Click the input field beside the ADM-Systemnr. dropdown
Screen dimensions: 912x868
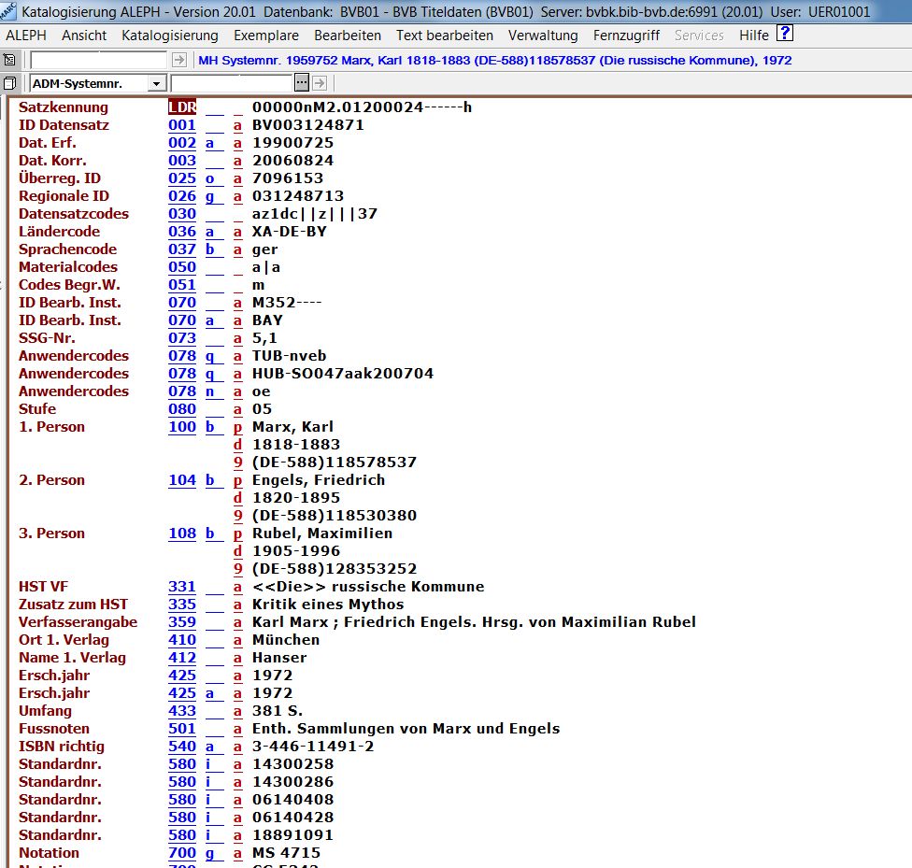tap(236, 83)
